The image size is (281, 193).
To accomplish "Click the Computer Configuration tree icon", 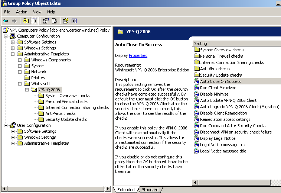I will (13, 36).
